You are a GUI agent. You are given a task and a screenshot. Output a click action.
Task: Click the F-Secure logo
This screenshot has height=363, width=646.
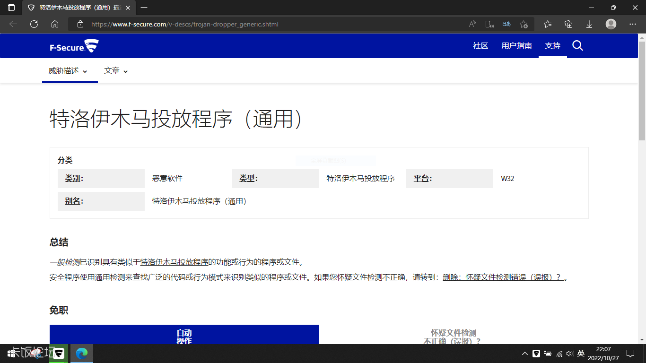(x=74, y=46)
